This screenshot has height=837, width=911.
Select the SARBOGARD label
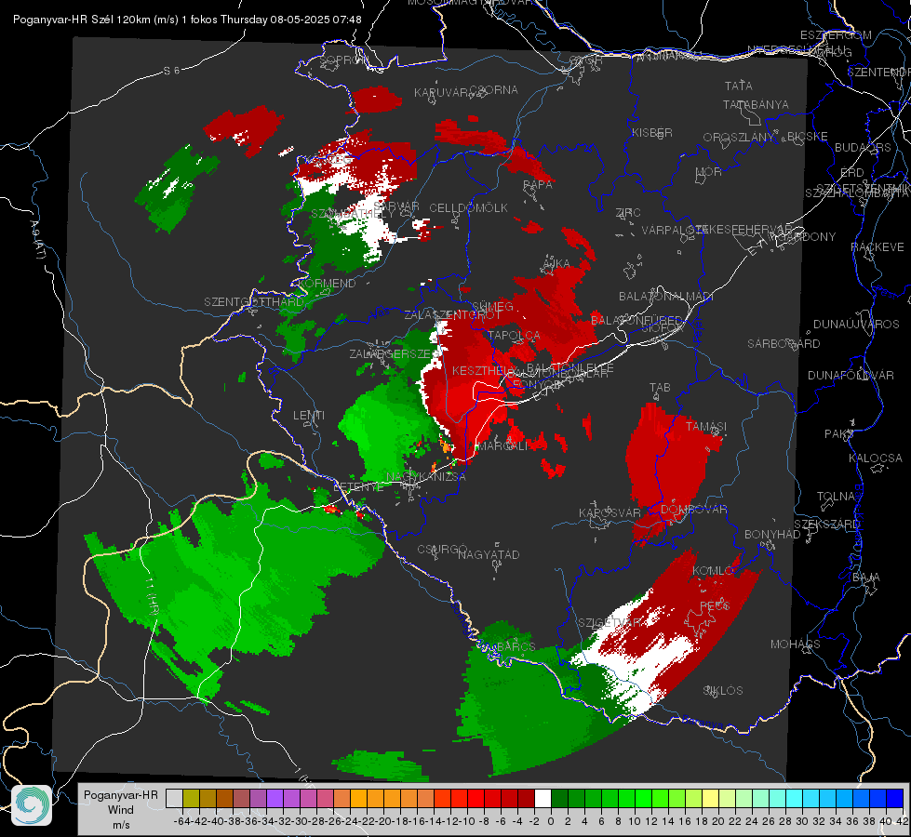[784, 344]
